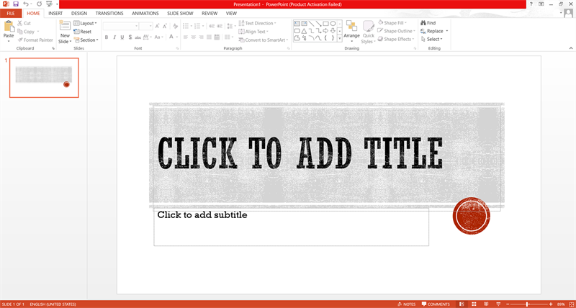Screen dimensions: 576x308
Task: Click the COMMENTS button in status bar
Action: point(436,304)
